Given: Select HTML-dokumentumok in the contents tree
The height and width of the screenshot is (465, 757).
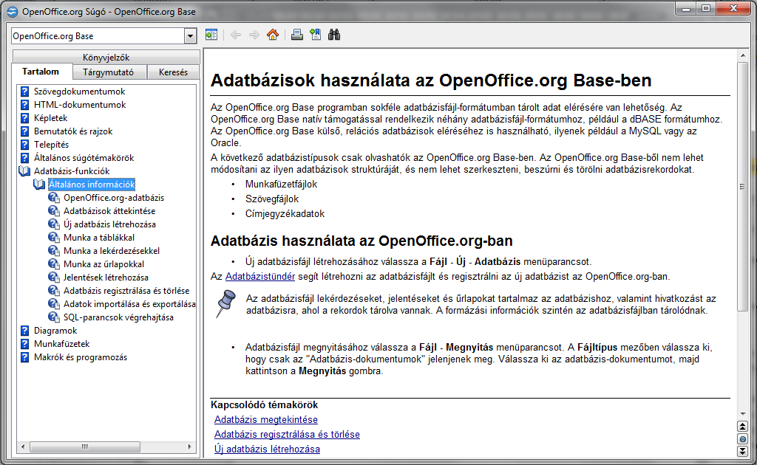Looking at the screenshot, I should coord(80,105).
